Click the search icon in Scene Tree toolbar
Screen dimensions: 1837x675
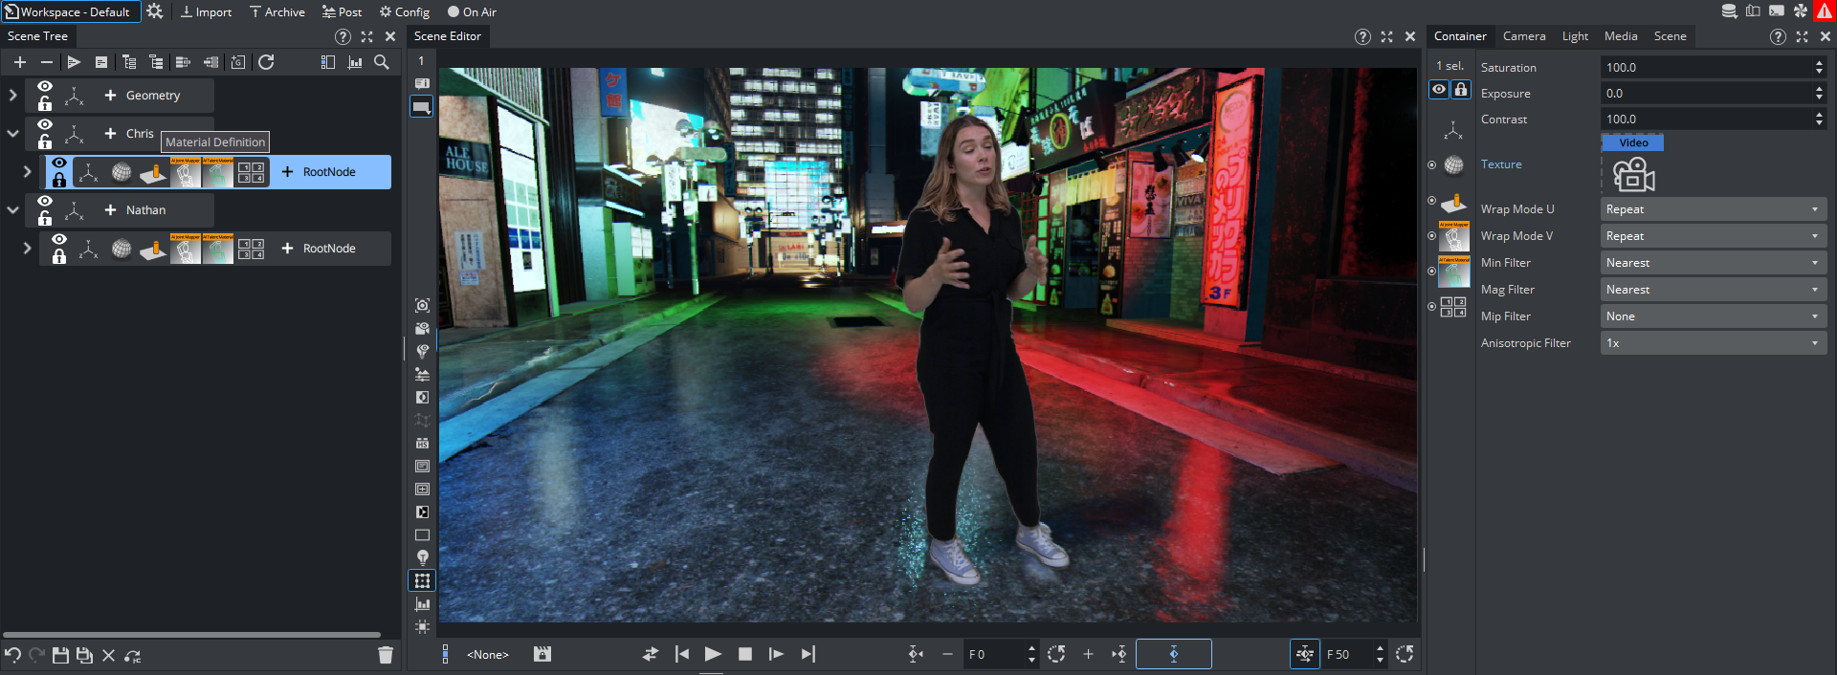(x=381, y=62)
